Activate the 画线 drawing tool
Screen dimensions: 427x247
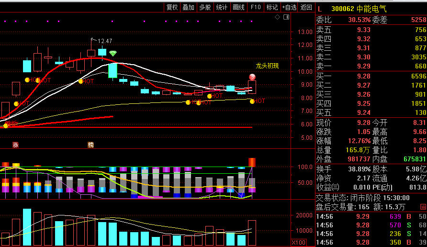tap(238, 7)
